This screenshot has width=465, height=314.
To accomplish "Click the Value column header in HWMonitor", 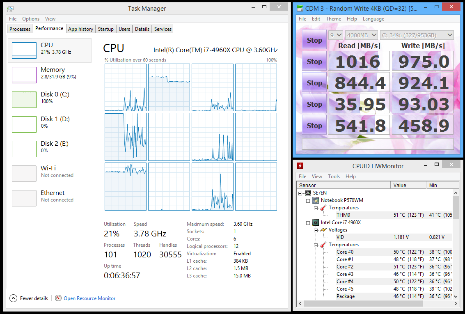I will (408, 185).
